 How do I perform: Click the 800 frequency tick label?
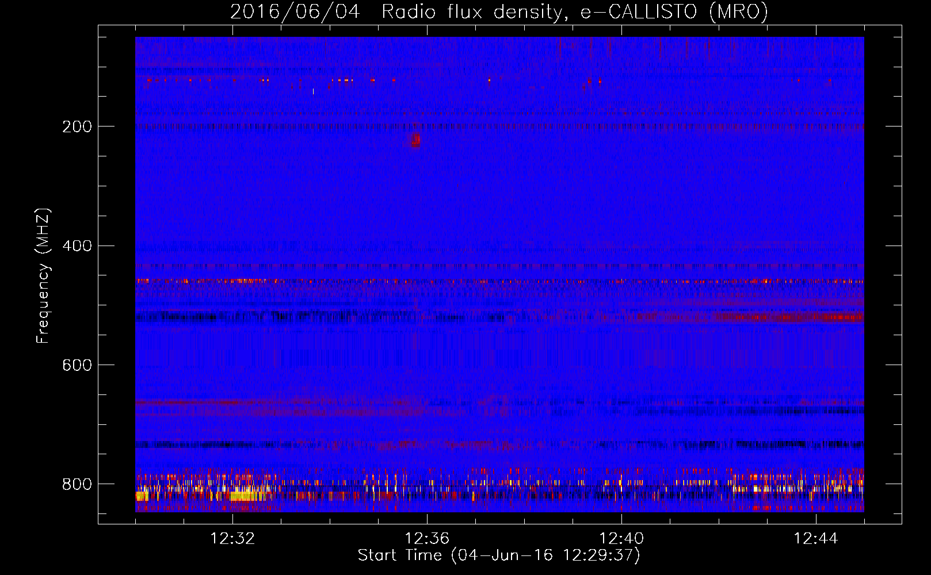[x=77, y=484]
